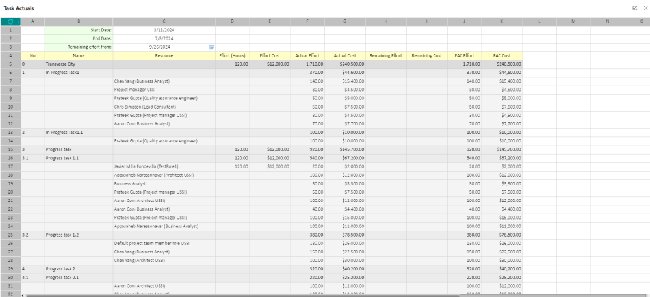Click the 'EAC Cost' heading cell
650x297 pixels.
502,55
